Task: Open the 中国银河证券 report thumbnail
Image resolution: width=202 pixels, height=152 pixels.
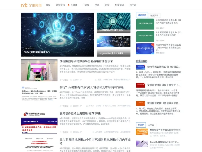Action: (39, 123)
